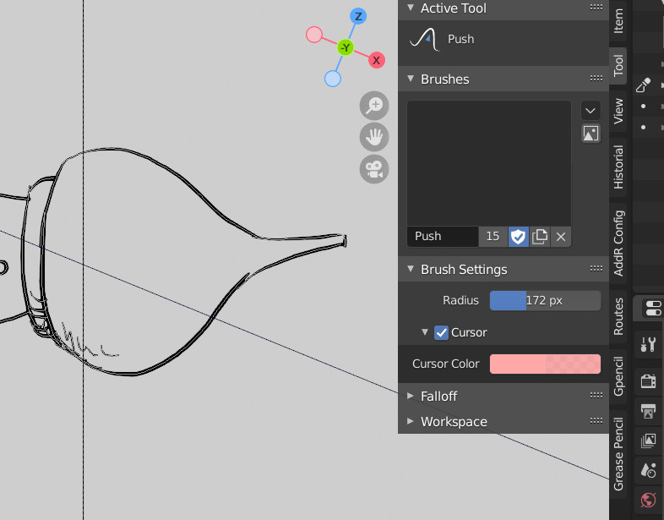Click the hand pan viewport button

374,137
